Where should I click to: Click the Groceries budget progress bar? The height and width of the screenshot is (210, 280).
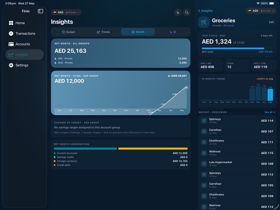pyautogui.click(x=237, y=48)
